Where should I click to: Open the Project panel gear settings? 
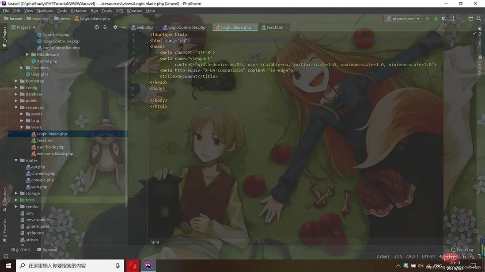coord(115,27)
